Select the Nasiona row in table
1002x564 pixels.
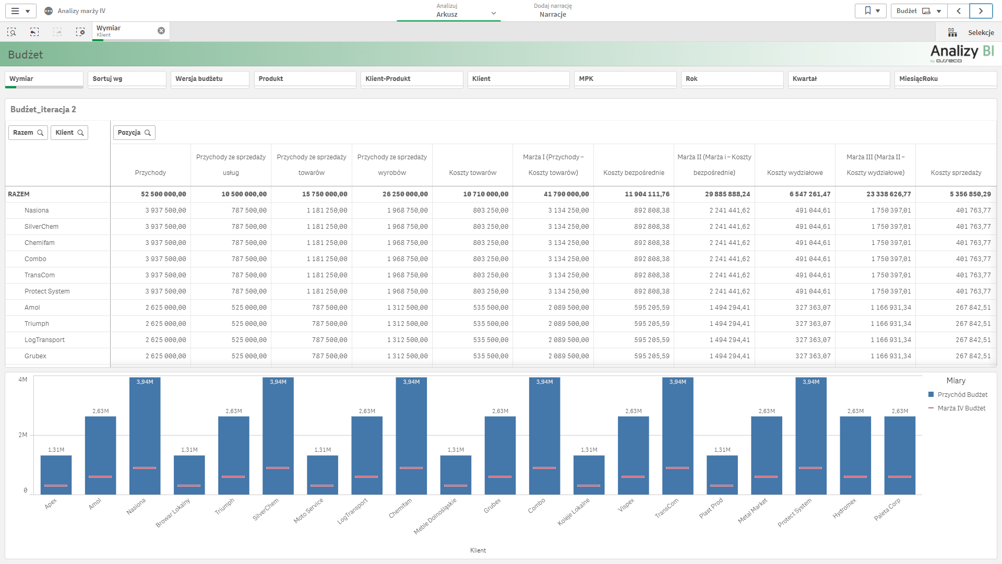[37, 210]
